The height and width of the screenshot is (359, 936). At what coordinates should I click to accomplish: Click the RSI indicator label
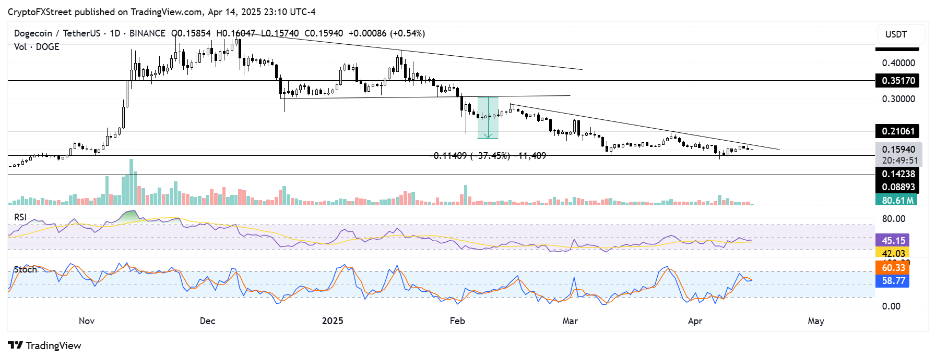click(x=20, y=217)
